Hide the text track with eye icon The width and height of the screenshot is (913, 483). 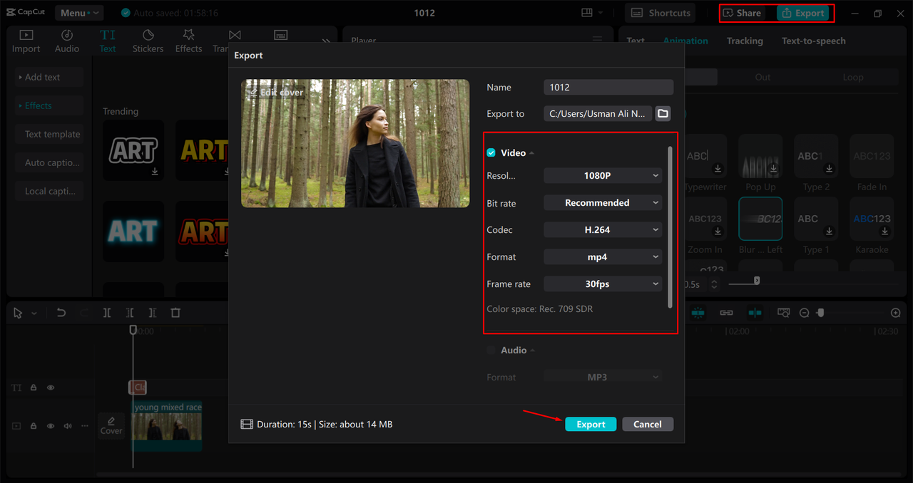pyautogui.click(x=51, y=388)
